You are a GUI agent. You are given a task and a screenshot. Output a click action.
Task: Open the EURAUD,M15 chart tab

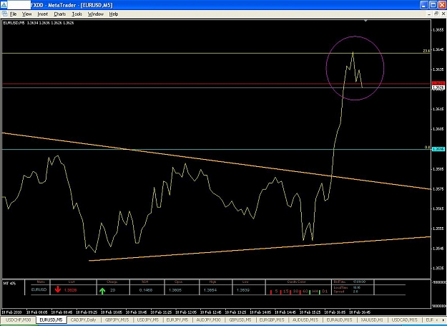(x=339, y=320)
